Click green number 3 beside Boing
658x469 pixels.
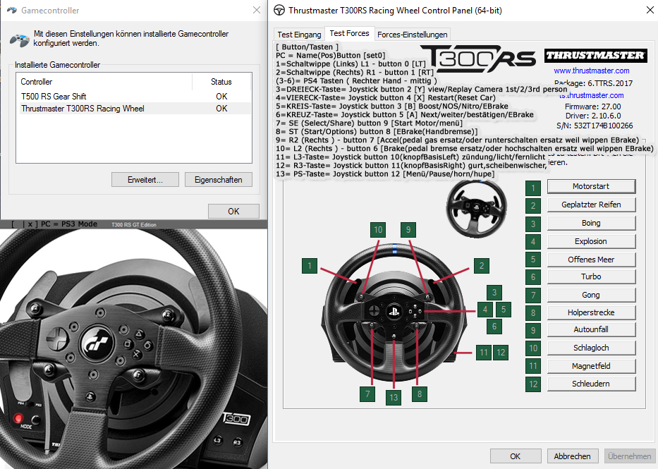tap(533, 224)
